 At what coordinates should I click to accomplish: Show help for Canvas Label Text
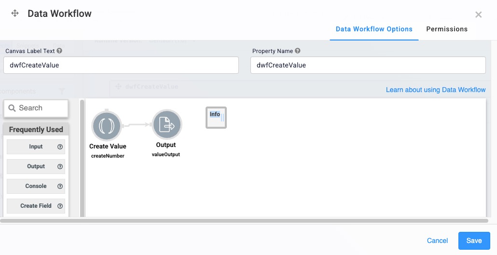[59, 51]
